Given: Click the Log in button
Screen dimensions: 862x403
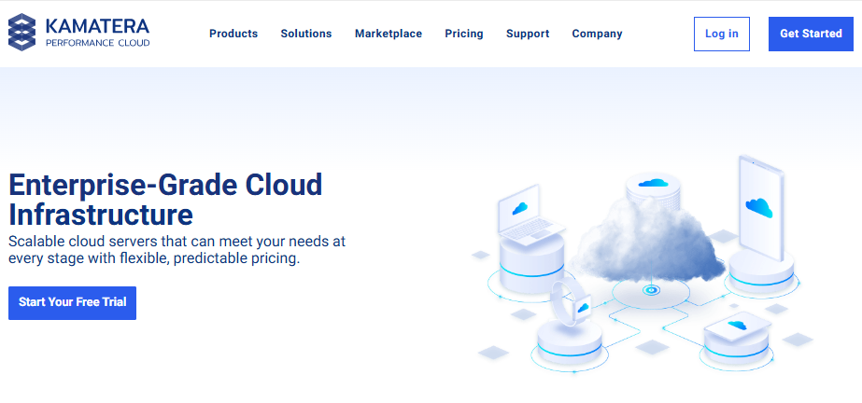Looking at the screenshot, I should pos(721,34).
